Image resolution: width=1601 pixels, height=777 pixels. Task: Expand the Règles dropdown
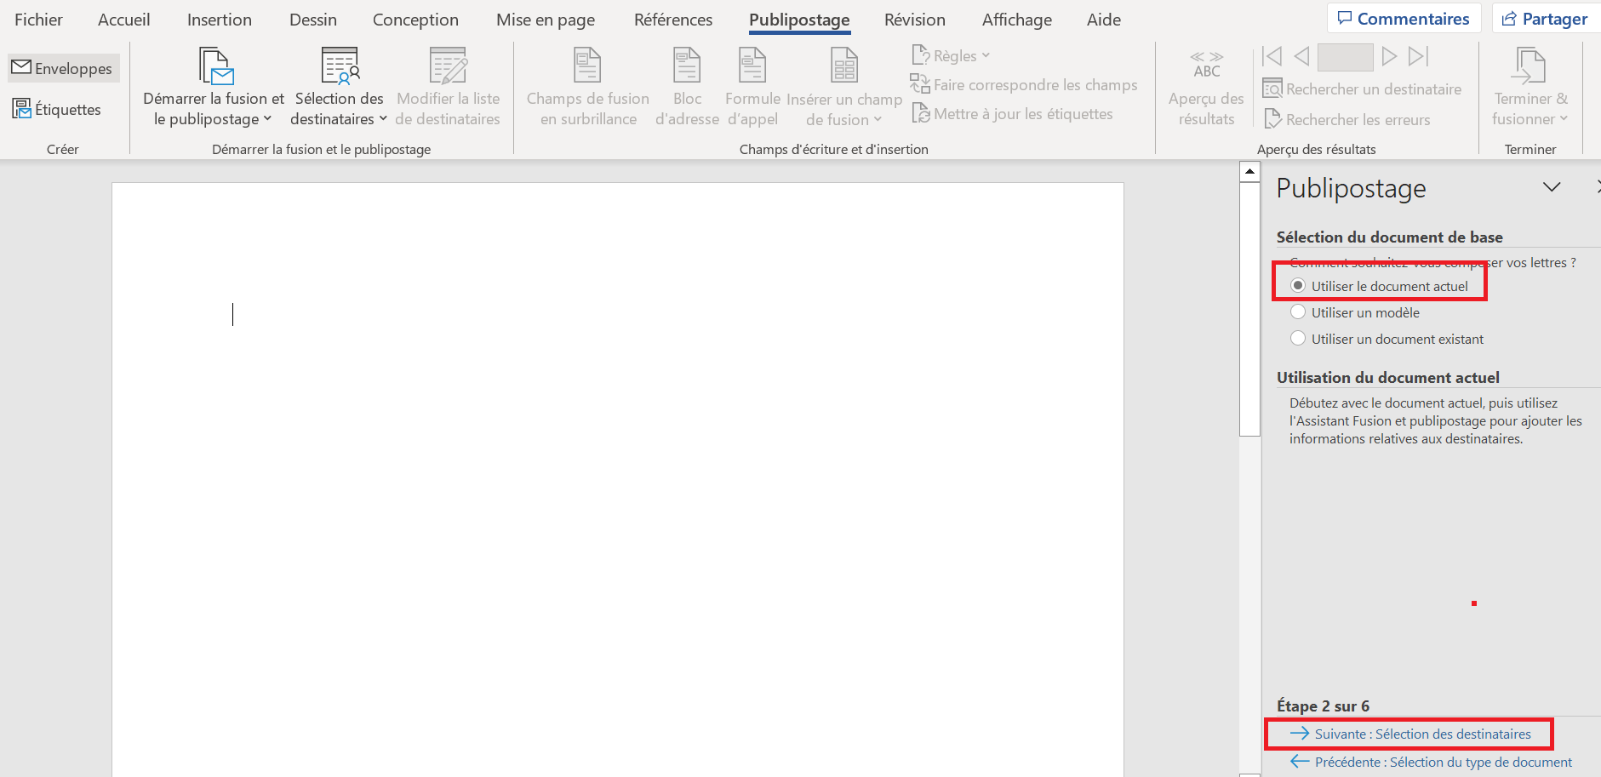tap(952, 56)
